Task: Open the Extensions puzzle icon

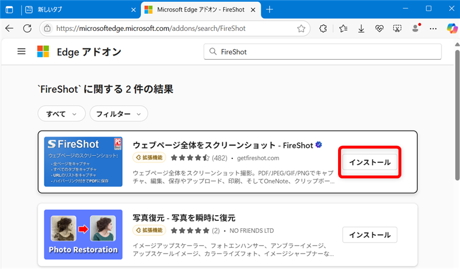Action: (x=323, y=28)
